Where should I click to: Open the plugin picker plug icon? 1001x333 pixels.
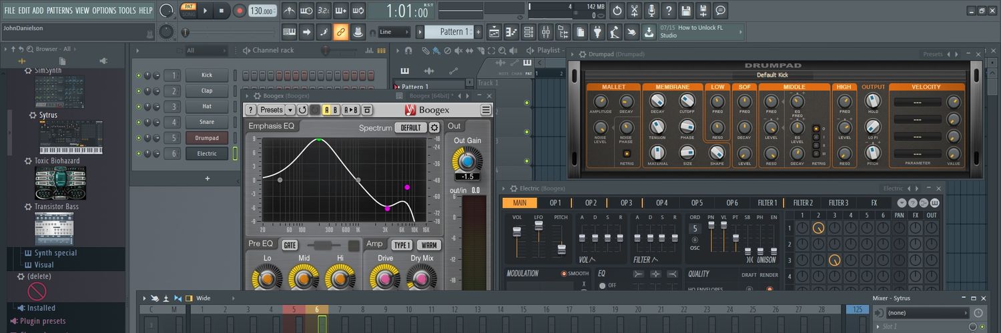pos(598,31)
